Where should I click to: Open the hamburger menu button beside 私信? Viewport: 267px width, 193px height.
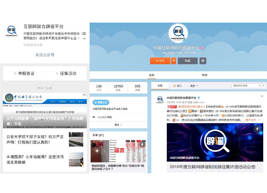(203, 61)
